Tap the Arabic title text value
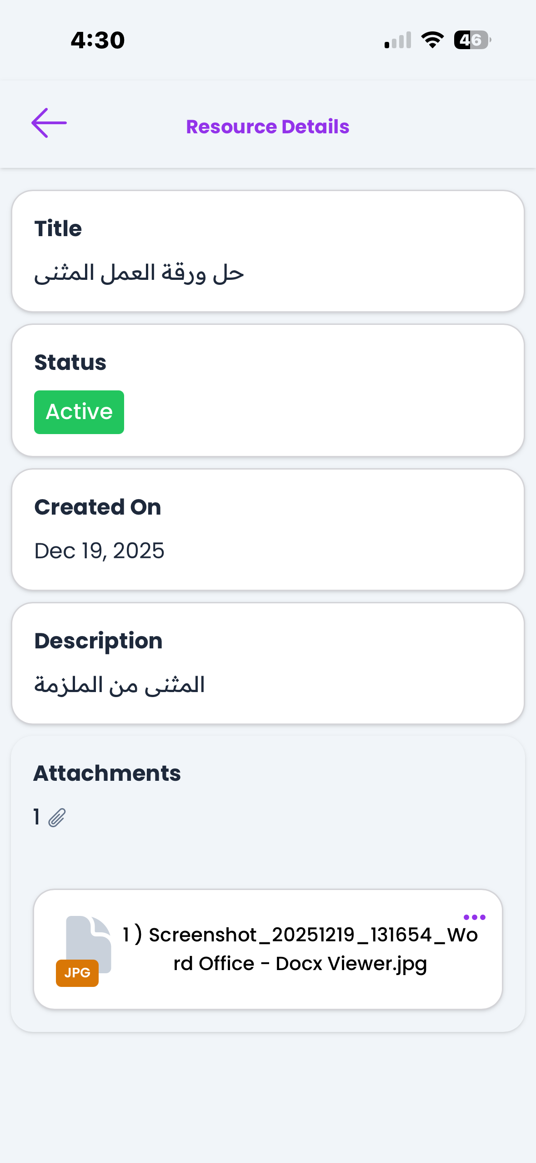Image resolution: width=536 pixels, height=1163 pixels. tap(139, 273)
